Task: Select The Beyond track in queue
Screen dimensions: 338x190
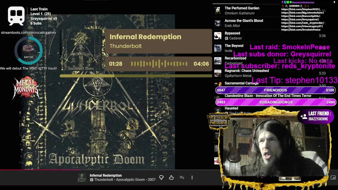Action: tap(234, 46)
